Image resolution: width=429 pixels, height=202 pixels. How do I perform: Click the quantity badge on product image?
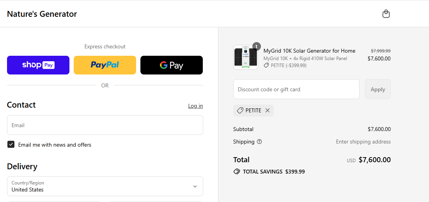[x=256, y=46]
